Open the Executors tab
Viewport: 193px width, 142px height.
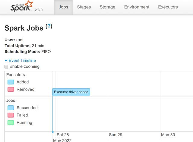click(x=168, y=7)
